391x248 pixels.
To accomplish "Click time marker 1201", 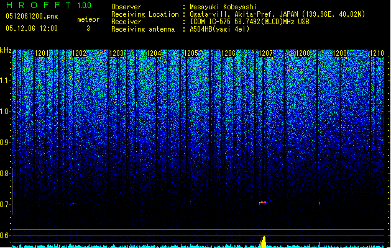I will click(x=42, y=53).
